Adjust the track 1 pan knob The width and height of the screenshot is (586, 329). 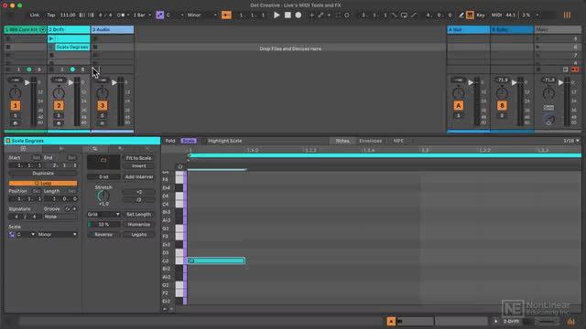[16, 93]
